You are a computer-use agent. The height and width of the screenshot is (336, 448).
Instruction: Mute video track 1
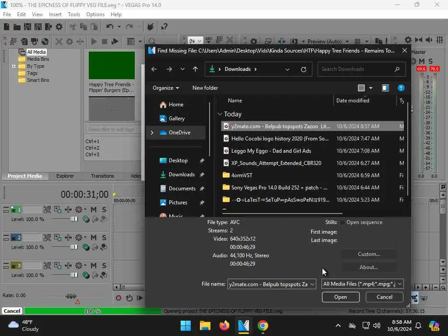click(94, 210)
